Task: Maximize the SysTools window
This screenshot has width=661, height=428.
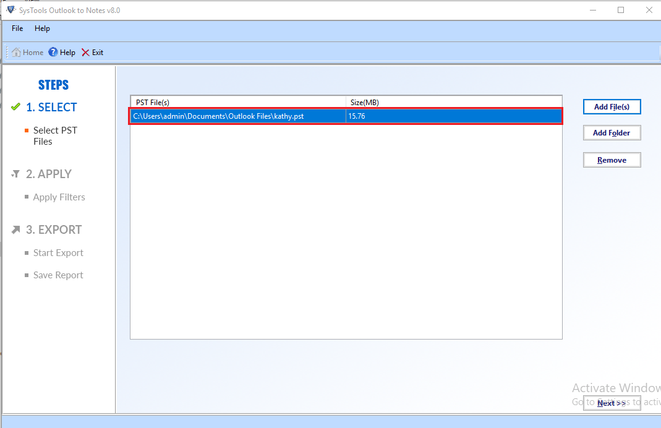Action: tap(621, 10)
